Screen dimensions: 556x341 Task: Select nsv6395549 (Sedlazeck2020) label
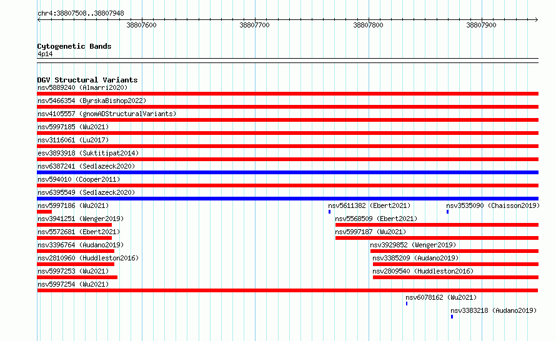click(x=86, y=192)
